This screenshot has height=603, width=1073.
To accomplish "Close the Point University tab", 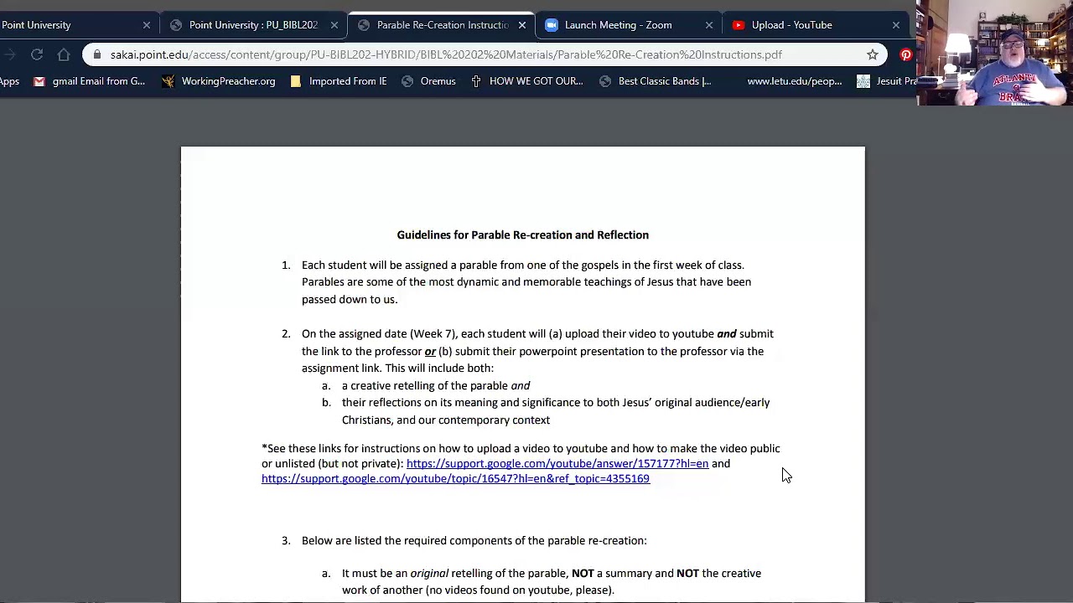I will click(x=147, y=25).
